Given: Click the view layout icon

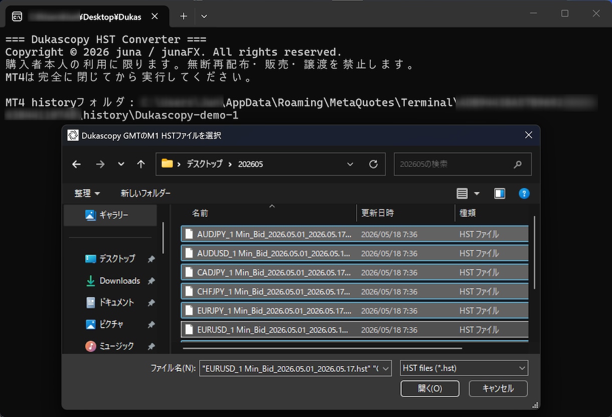Looking at the screenshot, I should point(462,194).
